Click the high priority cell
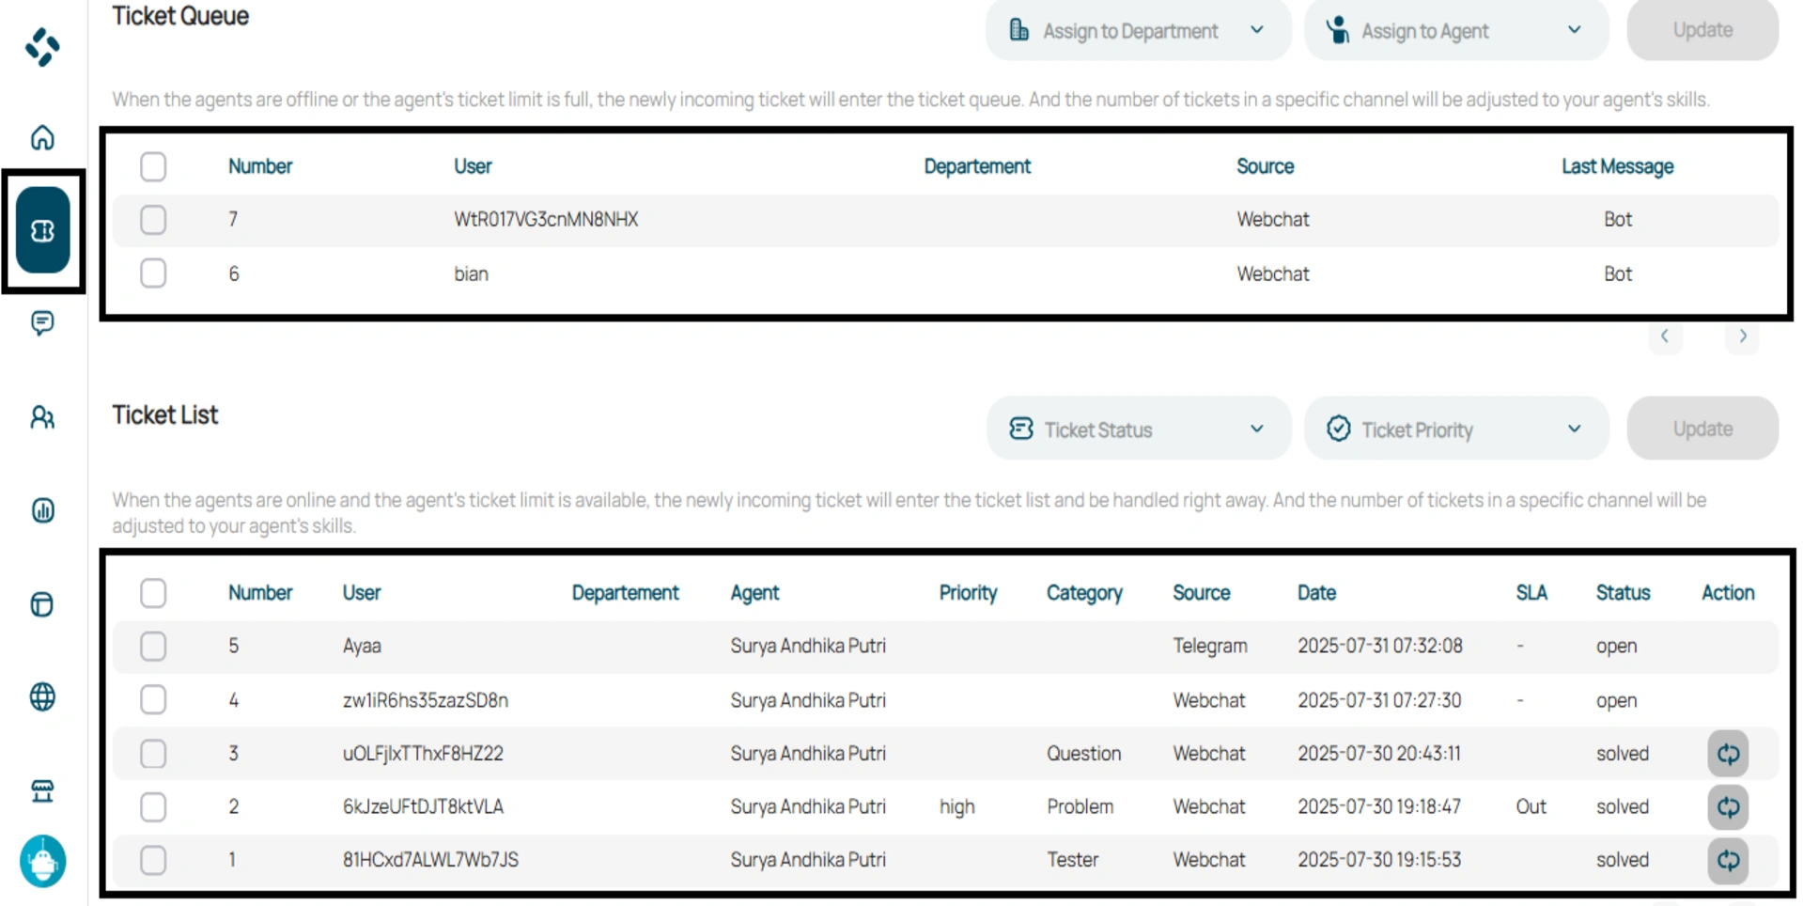The height and width of the screenshot is (906, 1803). point(956,807)
